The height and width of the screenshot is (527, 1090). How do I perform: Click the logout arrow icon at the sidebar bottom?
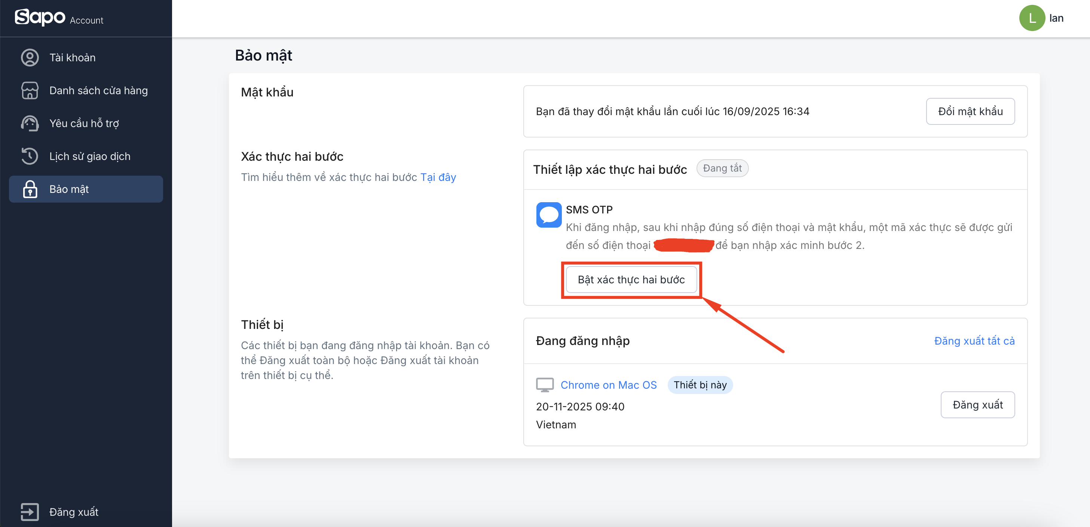point(30,512)
